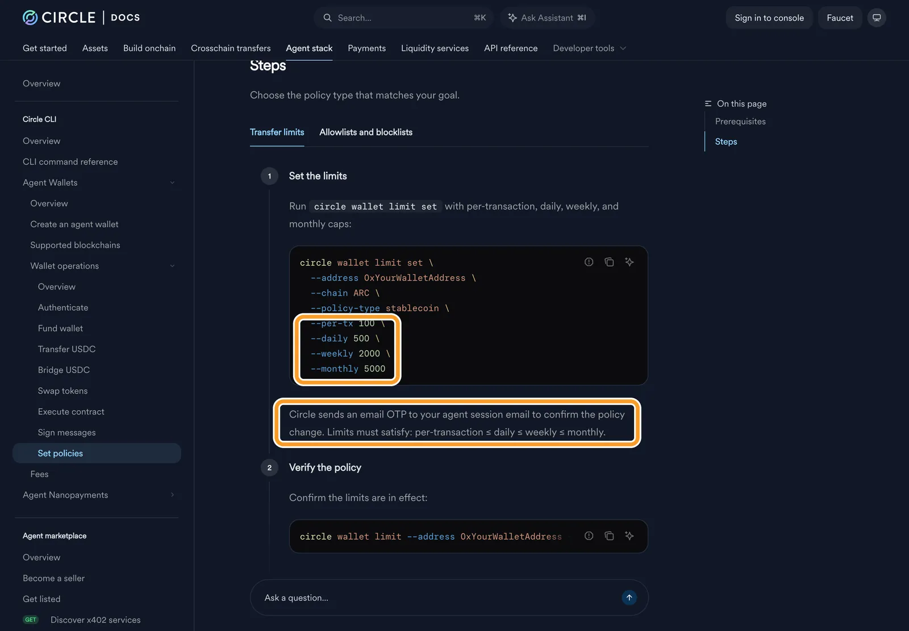Screen dimensions: 909x631
Task: Click the Circle Docs logo
Action: (81, 18)
